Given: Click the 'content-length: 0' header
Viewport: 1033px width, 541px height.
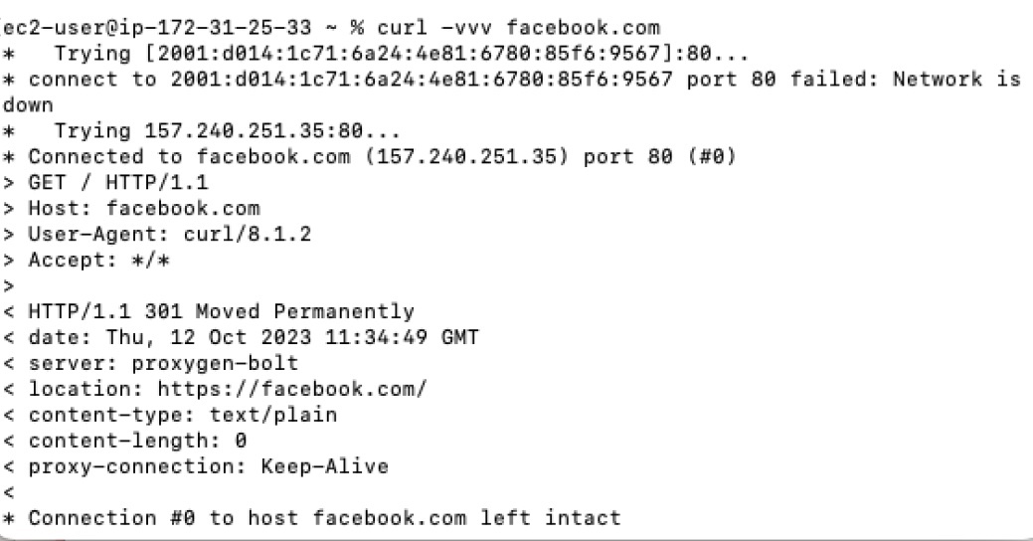Looking at the screenshot, I should tap(137, 441).
